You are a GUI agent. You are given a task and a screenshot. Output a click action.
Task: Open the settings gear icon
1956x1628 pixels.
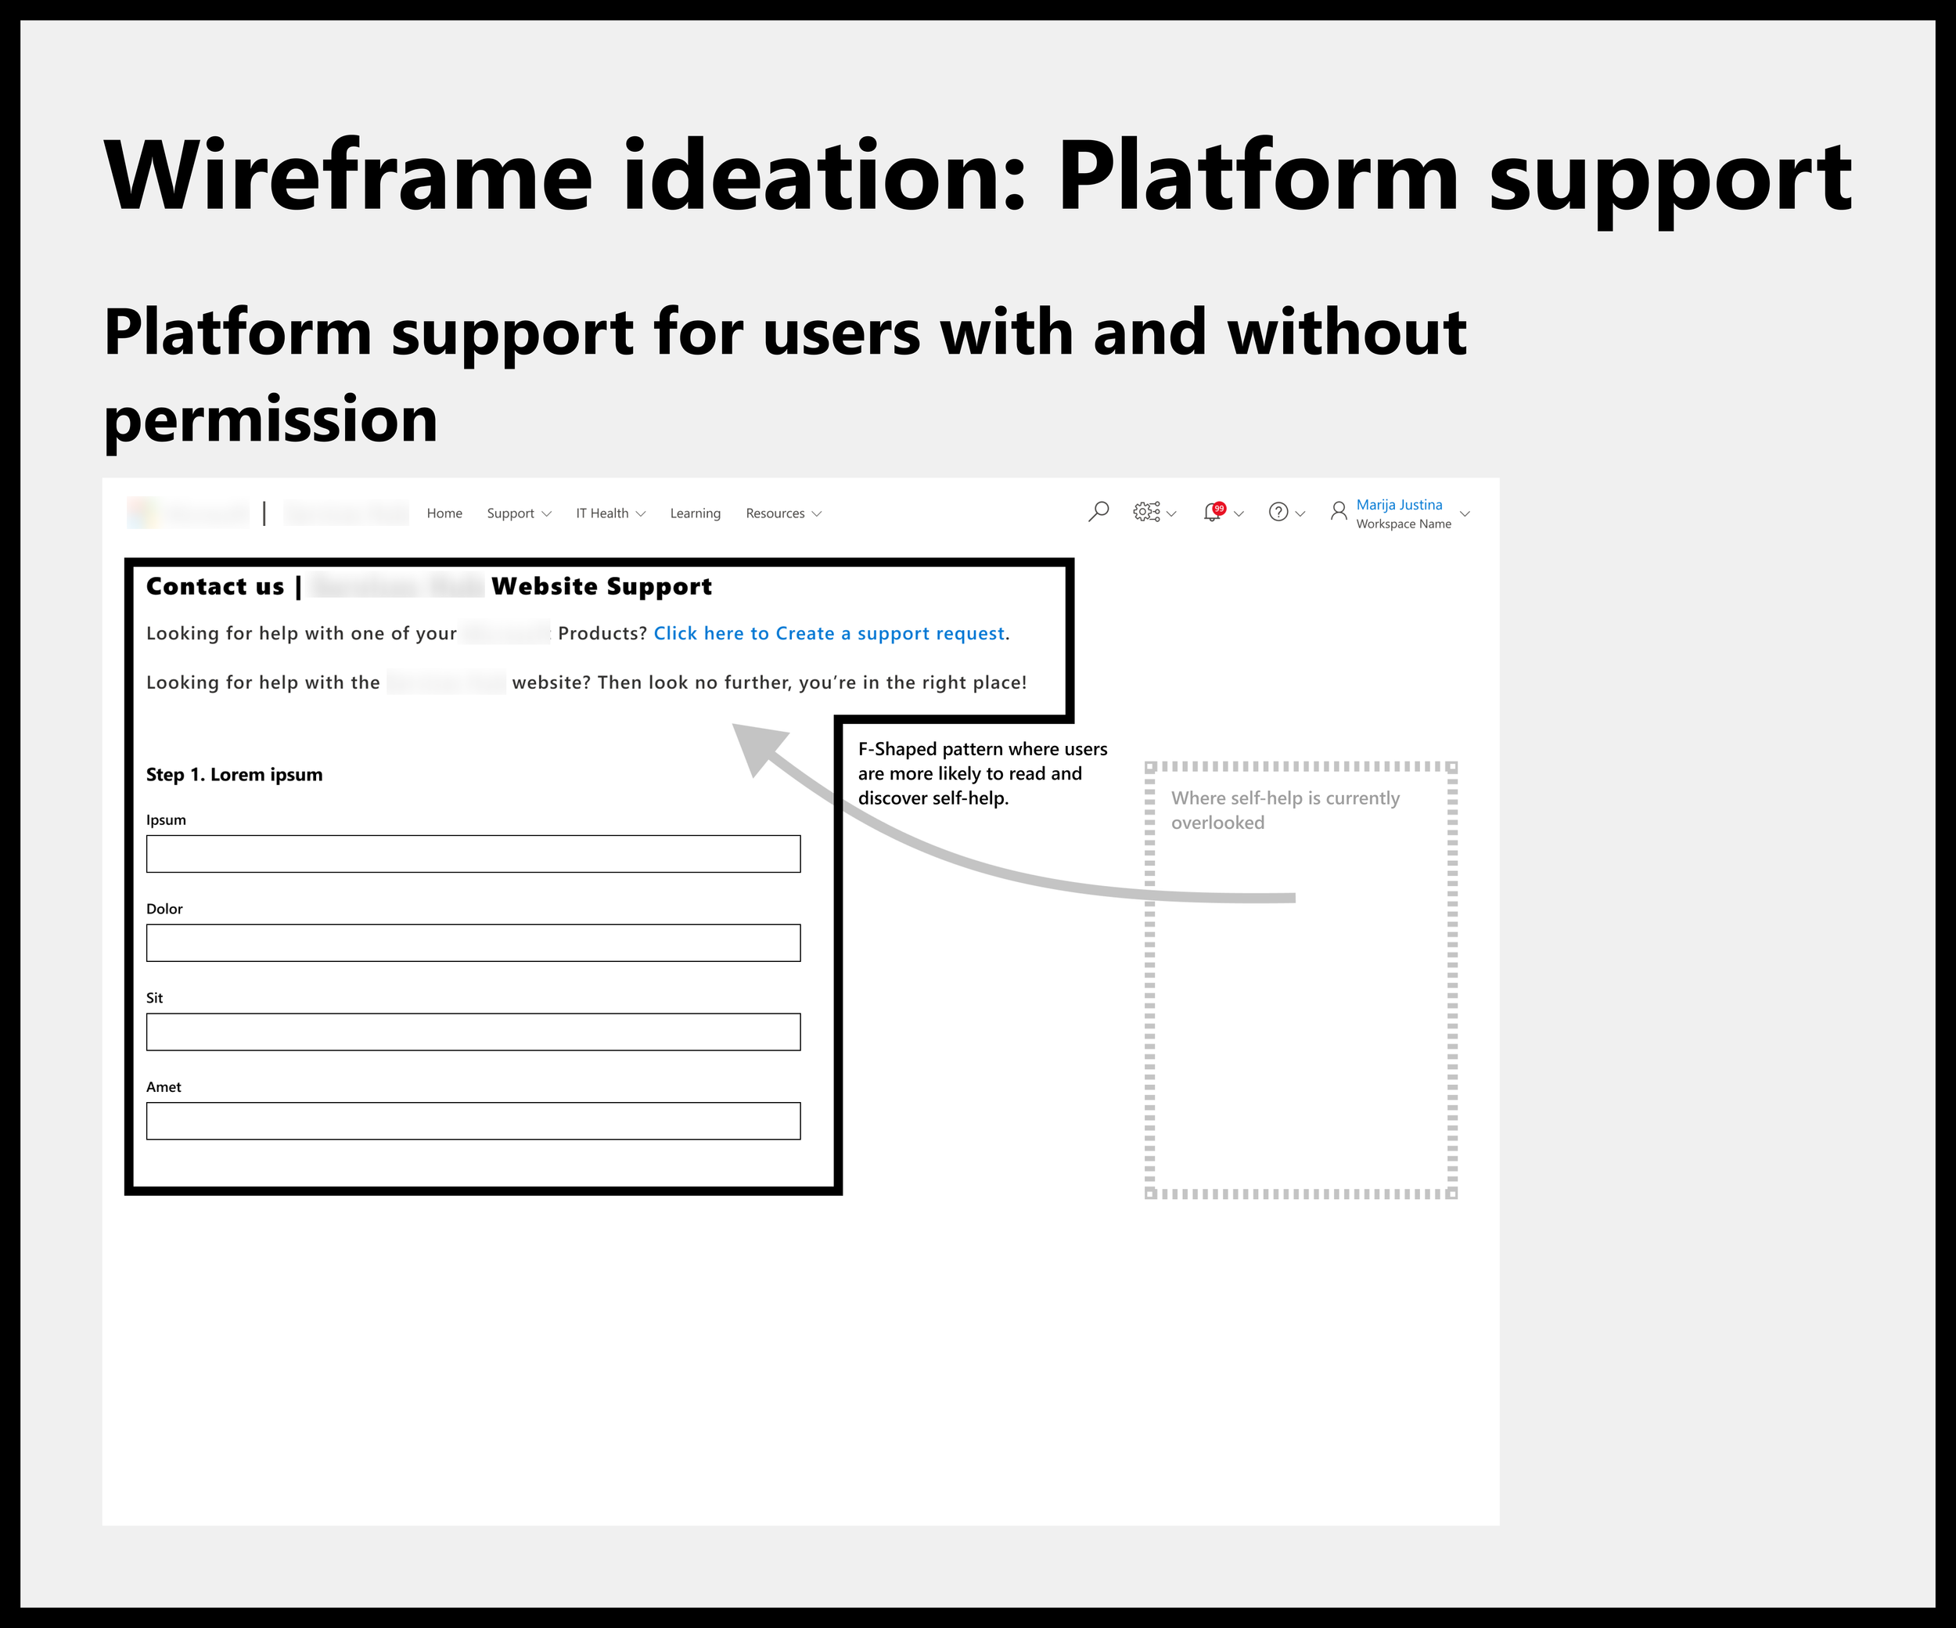pos(1145,512)
